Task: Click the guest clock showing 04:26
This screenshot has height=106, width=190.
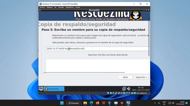Action: (141, 89)
